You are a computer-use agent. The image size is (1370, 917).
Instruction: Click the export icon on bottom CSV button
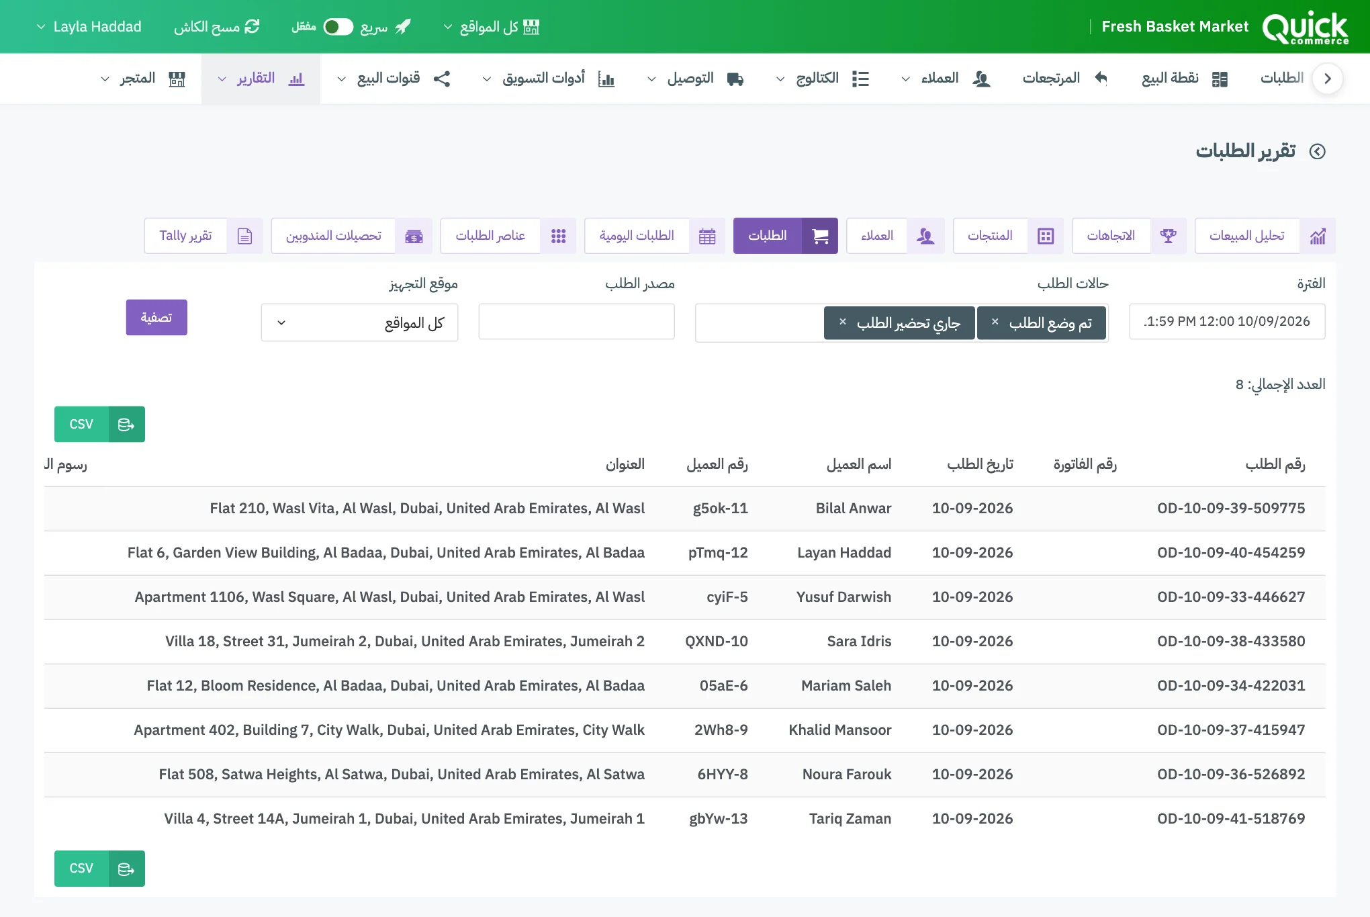126,869
